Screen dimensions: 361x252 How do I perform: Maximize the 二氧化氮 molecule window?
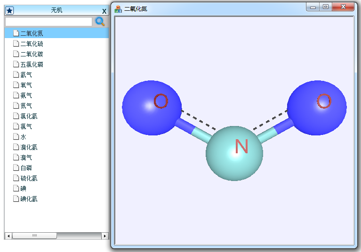(x=326, y=7)
